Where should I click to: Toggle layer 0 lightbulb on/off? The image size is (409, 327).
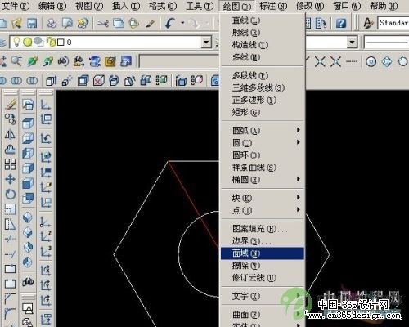pyautogui.click(x=16, y=42)
